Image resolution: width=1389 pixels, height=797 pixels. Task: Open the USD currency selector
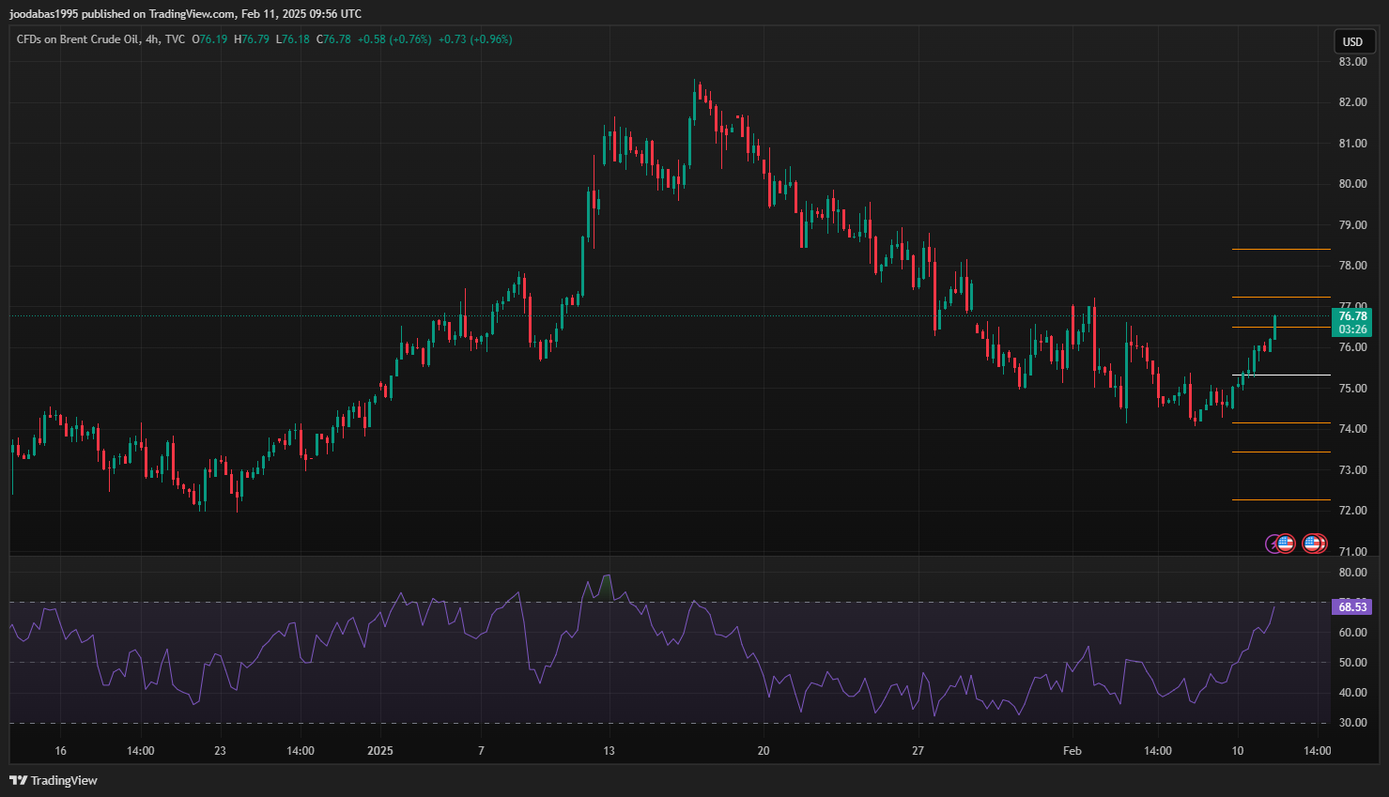tap(1352, 41)
